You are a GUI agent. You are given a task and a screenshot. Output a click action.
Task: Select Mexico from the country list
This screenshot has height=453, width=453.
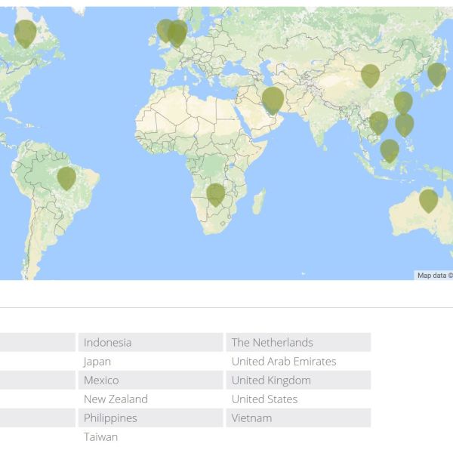point(101,380)
